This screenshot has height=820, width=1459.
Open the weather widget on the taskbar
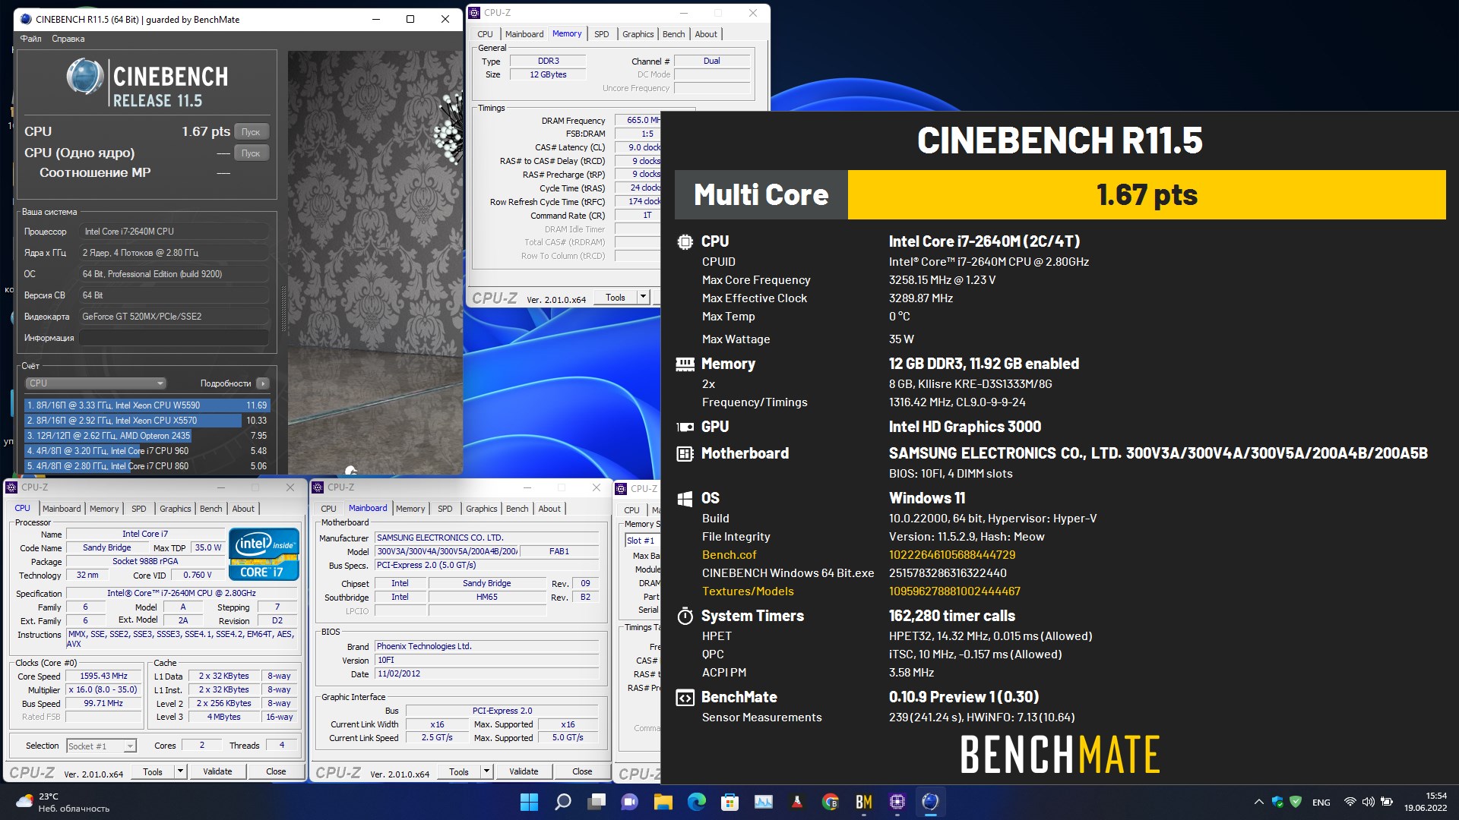[62, 802]
